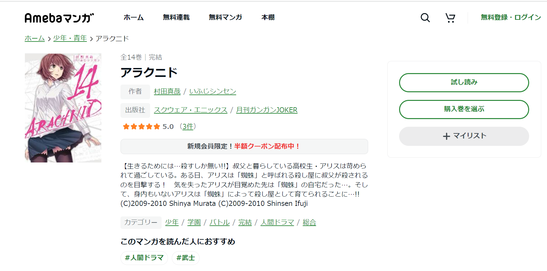
Task: Go to ホーム breadcrumb link
Action: 35,38
